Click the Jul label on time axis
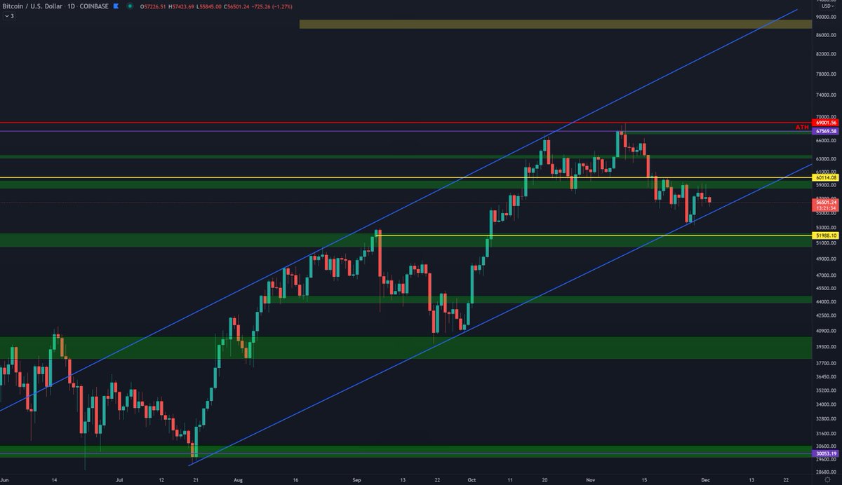Viewport: 842px width, 485px height. click(x=121, y=480)
